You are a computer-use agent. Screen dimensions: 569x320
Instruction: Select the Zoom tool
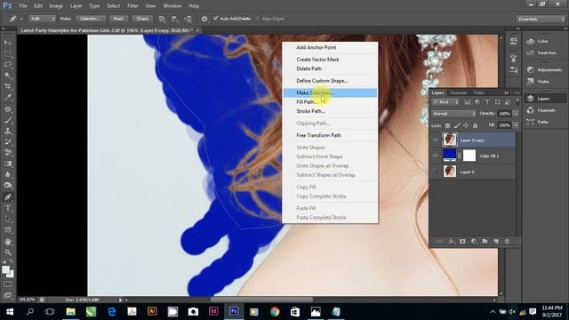pyautogui.click(x=8, y=252)
